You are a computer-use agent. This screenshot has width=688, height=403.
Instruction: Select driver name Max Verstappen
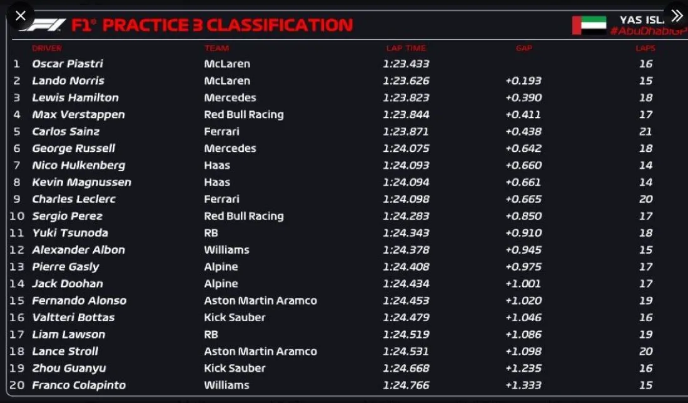pos(78,114)
